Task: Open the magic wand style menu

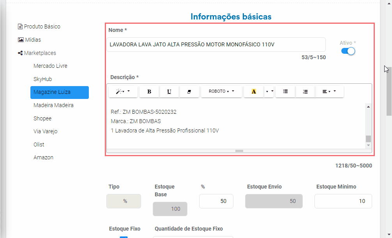Action: point(123,92)
